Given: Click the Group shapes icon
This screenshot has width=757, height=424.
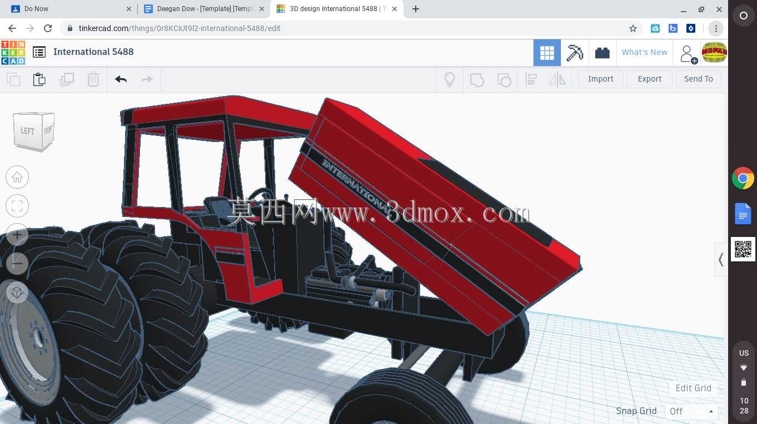Looking at the screenshot, I should (x=477, y=79).
